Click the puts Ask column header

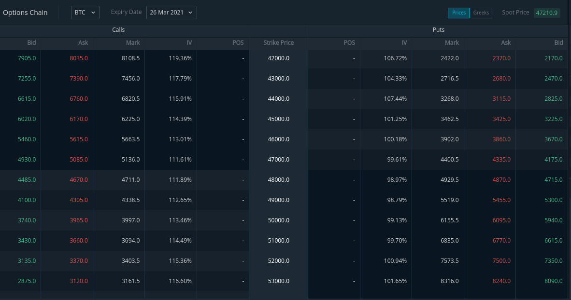[506, 42]
